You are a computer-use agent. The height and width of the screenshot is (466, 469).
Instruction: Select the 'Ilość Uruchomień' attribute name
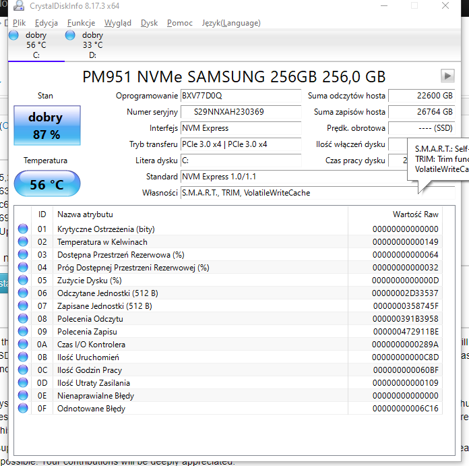(x=88, y=357)
